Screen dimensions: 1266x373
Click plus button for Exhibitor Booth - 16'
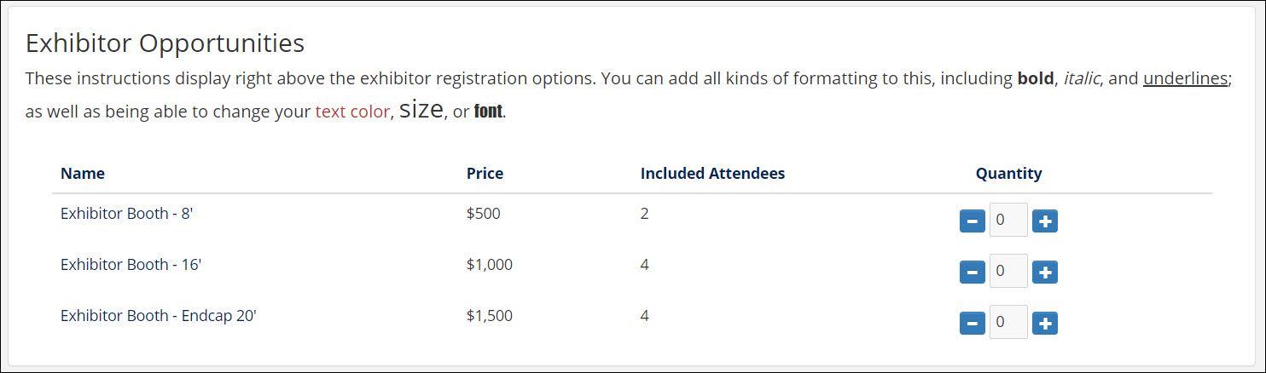[x=1045, y=273]
